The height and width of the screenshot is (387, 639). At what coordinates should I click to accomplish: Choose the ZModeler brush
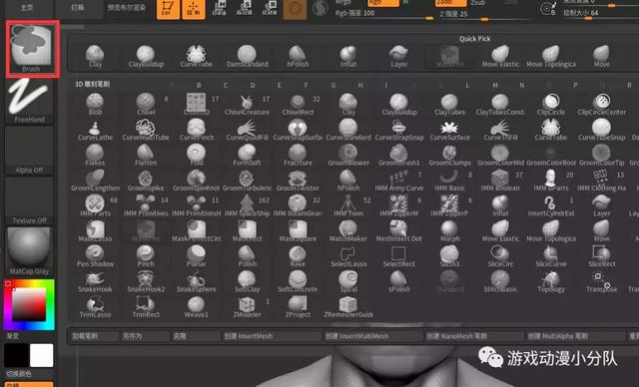coord(247,307)
